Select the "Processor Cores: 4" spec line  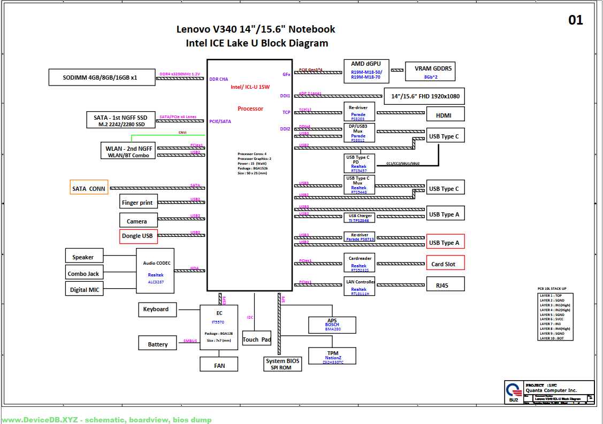[252, 154]
